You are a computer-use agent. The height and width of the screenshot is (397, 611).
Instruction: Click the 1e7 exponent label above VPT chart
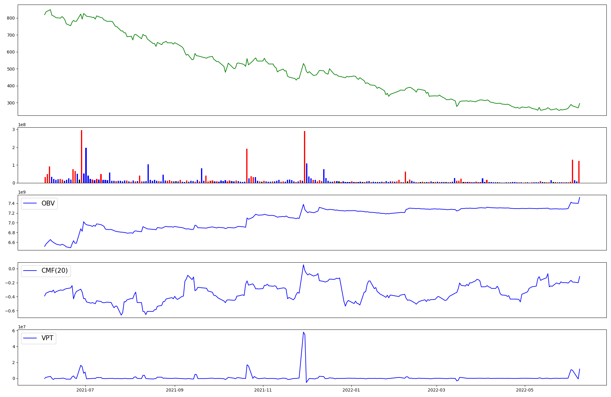pos(22,327)
